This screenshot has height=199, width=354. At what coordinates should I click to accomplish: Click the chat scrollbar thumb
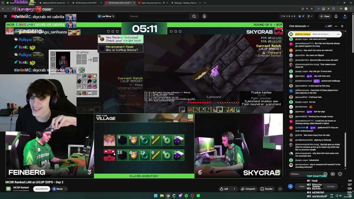(345, 150)
